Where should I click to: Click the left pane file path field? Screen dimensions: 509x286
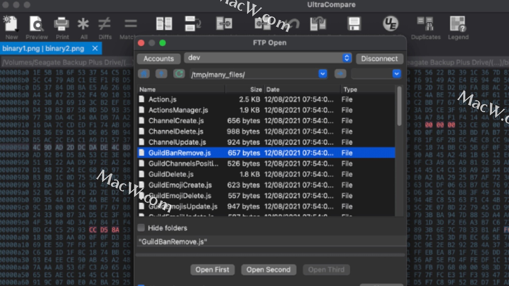click(x=67, y=62)
